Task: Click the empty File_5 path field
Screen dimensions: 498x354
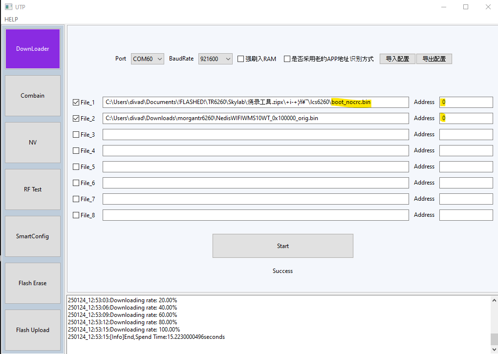Action: click(x=256, y=167)
